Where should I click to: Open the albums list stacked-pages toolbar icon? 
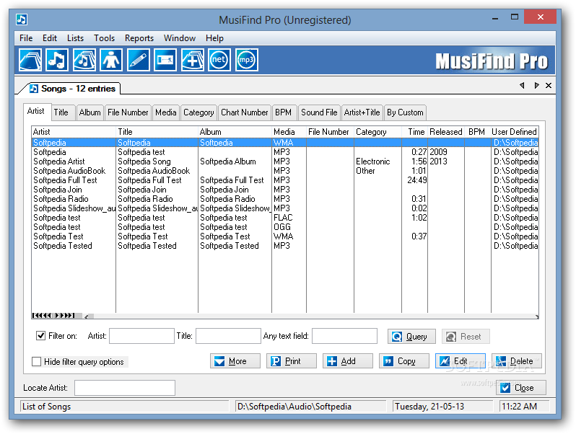pyautogui.click(x=30, y=60)
